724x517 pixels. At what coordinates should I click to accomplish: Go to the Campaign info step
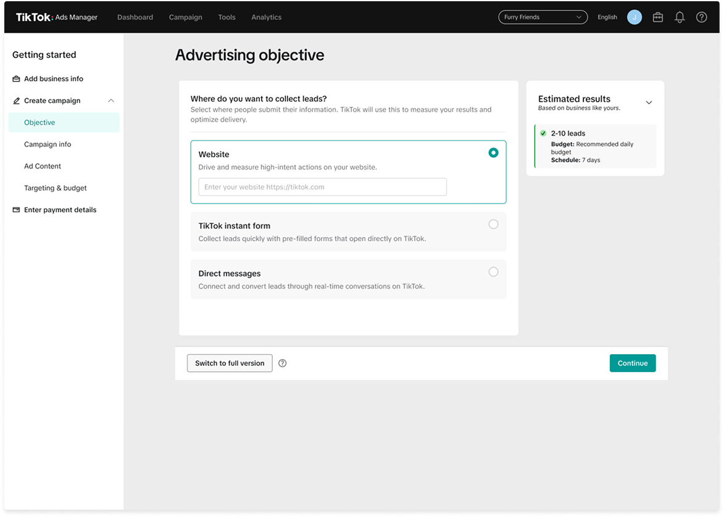tap(48, 144)
